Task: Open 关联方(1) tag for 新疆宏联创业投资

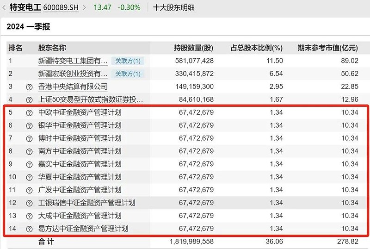Action: tap(128, 74)
